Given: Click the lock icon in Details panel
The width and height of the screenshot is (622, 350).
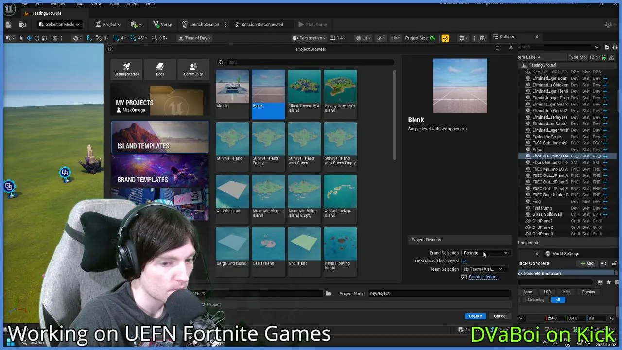Looking at the screenshot, I should click(614, 263).
